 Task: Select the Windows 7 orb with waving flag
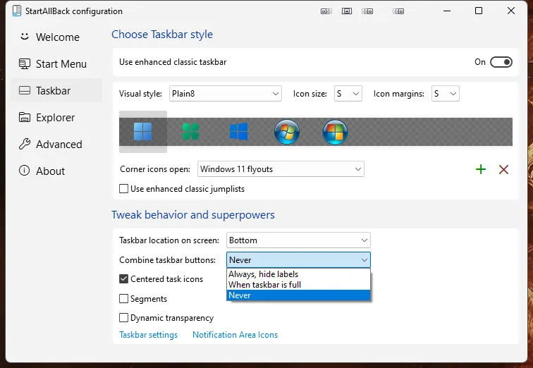pos(287,132)
